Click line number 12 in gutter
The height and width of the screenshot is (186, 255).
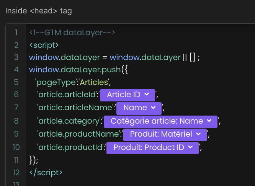16,173
